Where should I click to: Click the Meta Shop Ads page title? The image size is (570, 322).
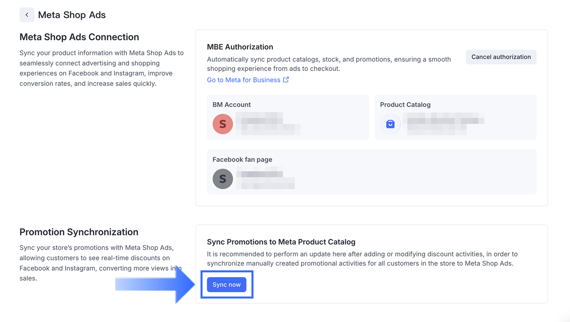click(72, 15)
